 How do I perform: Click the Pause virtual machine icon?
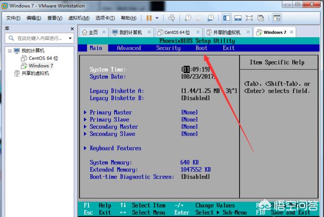(x=149, y=18)
